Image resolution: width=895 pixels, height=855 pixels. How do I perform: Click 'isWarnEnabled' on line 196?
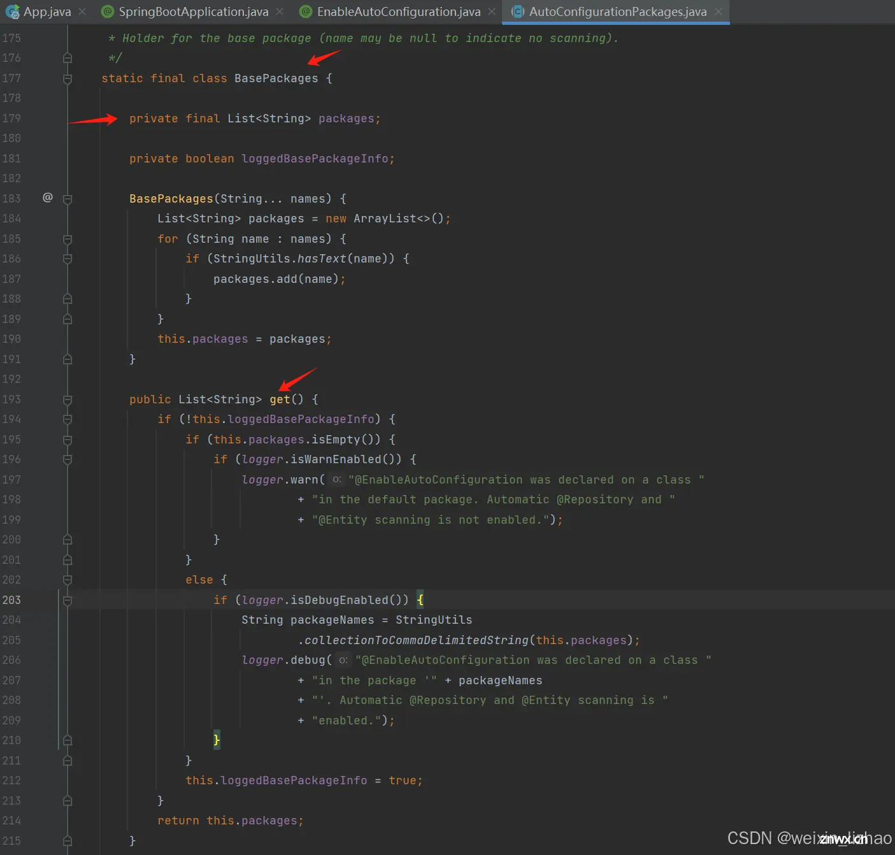[x=336, y=459]
